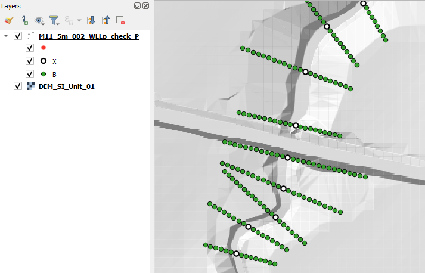Uncheck the B category checkbox
The height and width of the screenshot is (273, 425).
pos(30,74)
